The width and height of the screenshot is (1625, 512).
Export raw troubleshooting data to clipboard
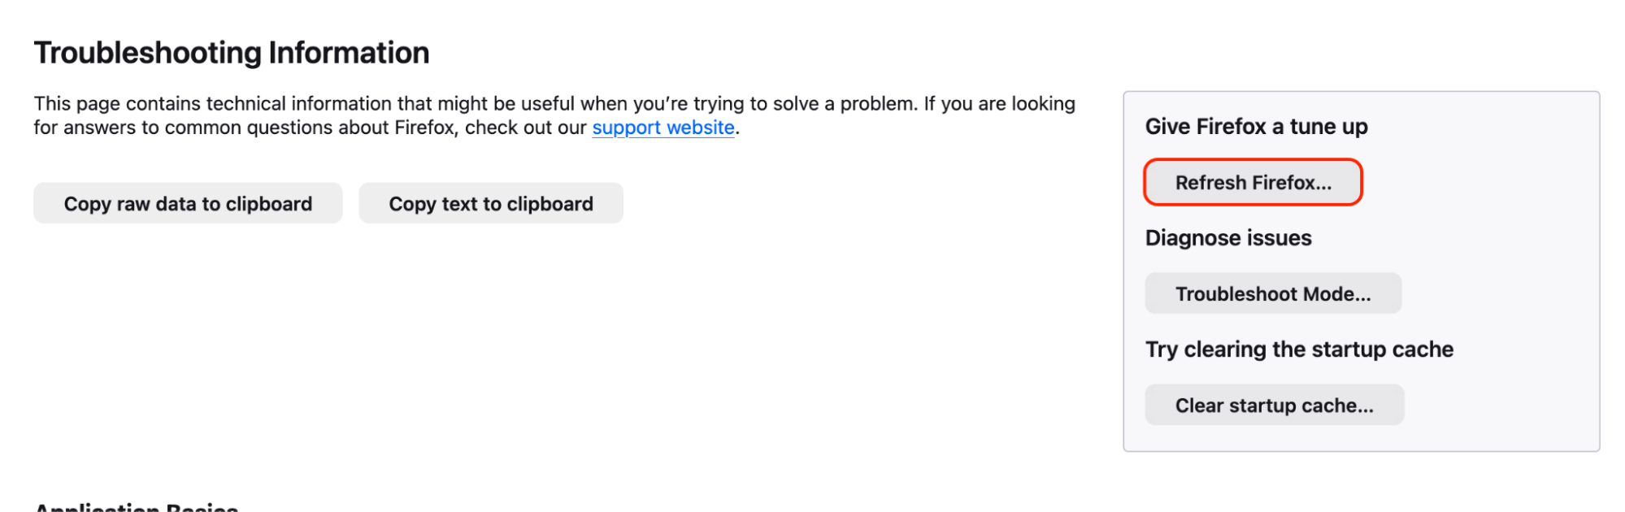pyautogui.click(x=188, y=203)
